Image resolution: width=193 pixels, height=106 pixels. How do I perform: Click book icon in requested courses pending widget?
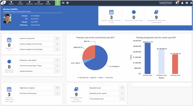76,89
